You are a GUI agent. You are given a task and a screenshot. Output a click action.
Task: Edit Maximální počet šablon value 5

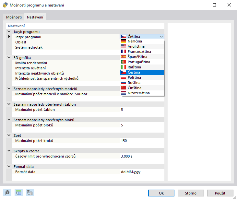[142, 110]
